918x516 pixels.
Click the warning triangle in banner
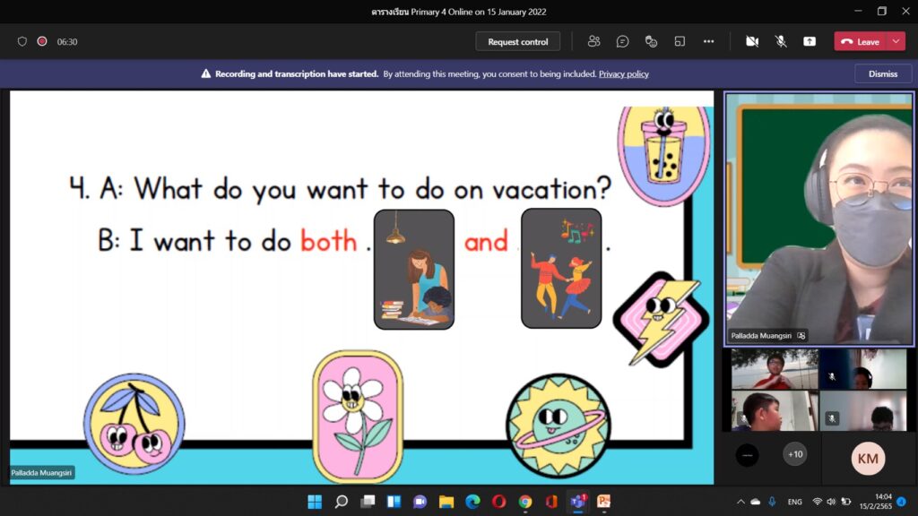[205, 73]
